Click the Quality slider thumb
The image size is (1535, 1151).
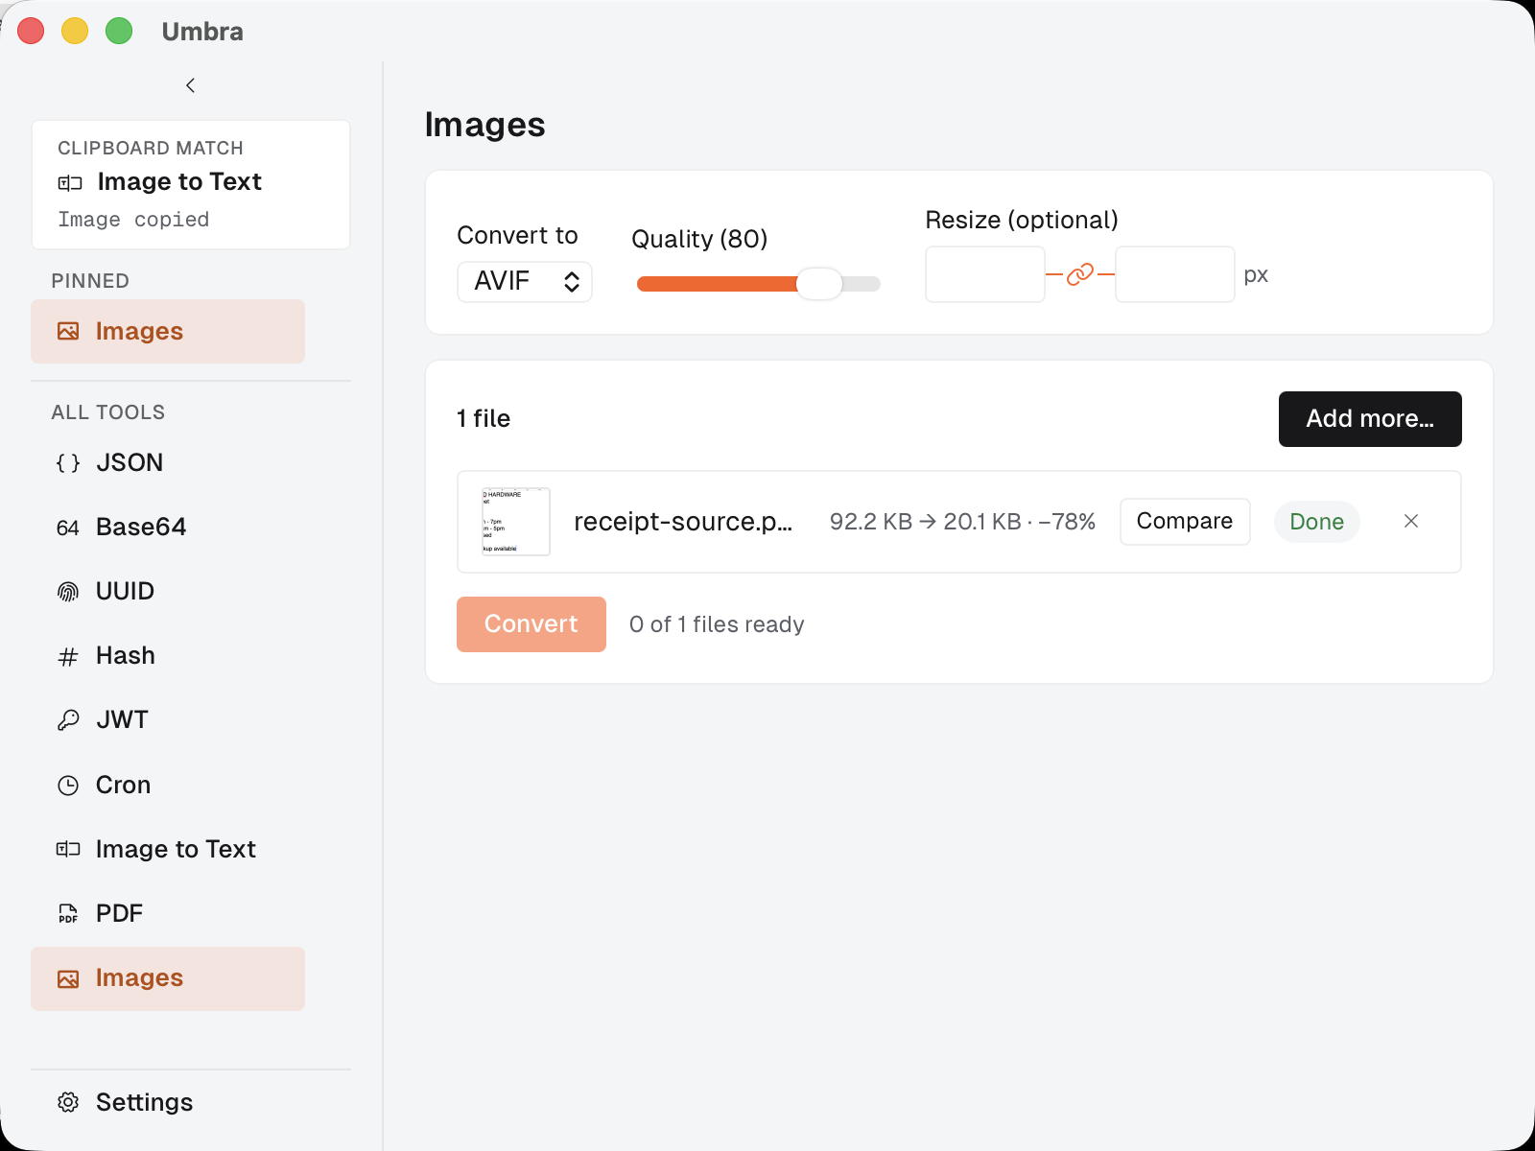[x=819, y=284]
